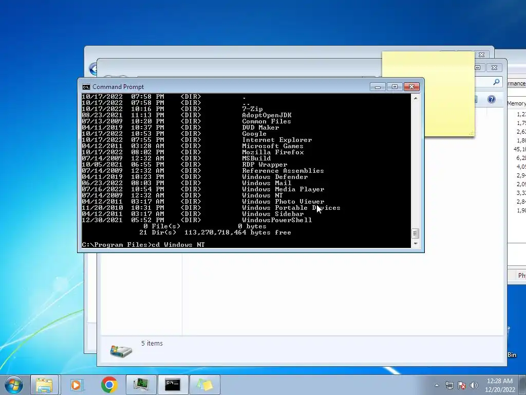This screenshot has width=526, height=395.
Task: Open the Action Center flag icon
Action: (462, 385)
